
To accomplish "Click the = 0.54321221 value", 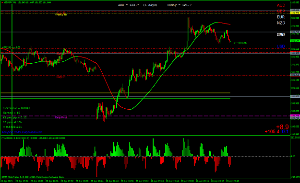I will point(12,127).
